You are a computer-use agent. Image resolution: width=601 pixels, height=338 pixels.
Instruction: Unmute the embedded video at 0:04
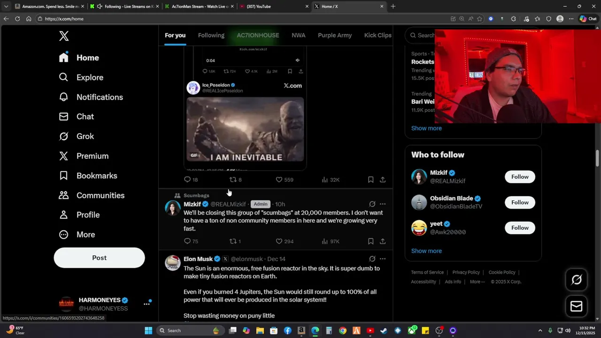coord(297,60)
